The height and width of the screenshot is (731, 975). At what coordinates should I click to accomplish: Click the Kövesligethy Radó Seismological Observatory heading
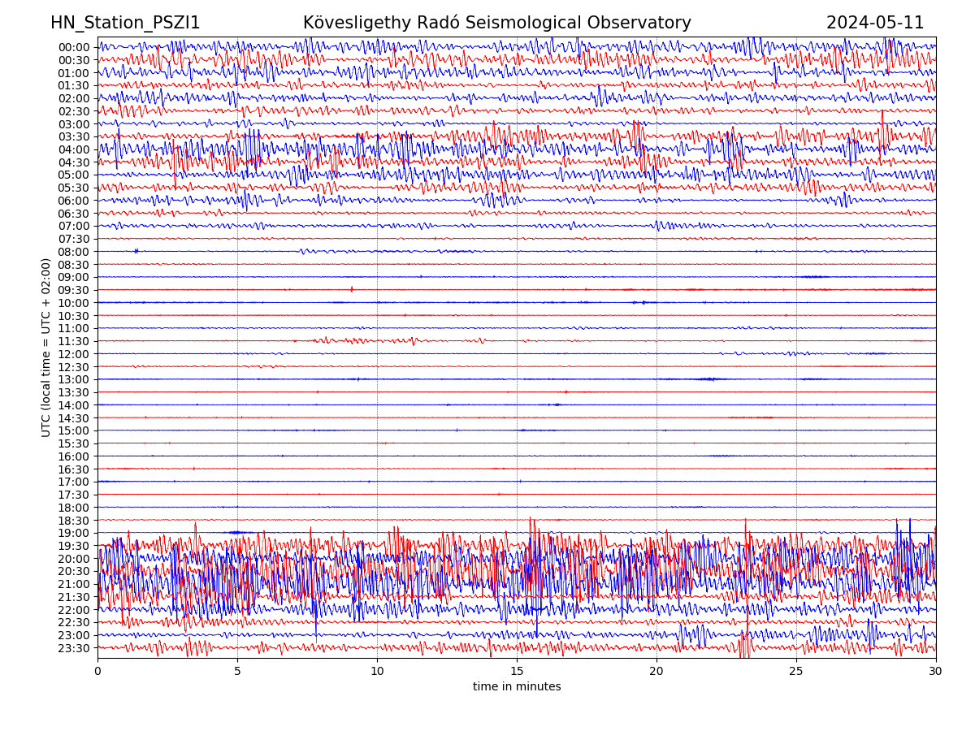click(496, 23)
